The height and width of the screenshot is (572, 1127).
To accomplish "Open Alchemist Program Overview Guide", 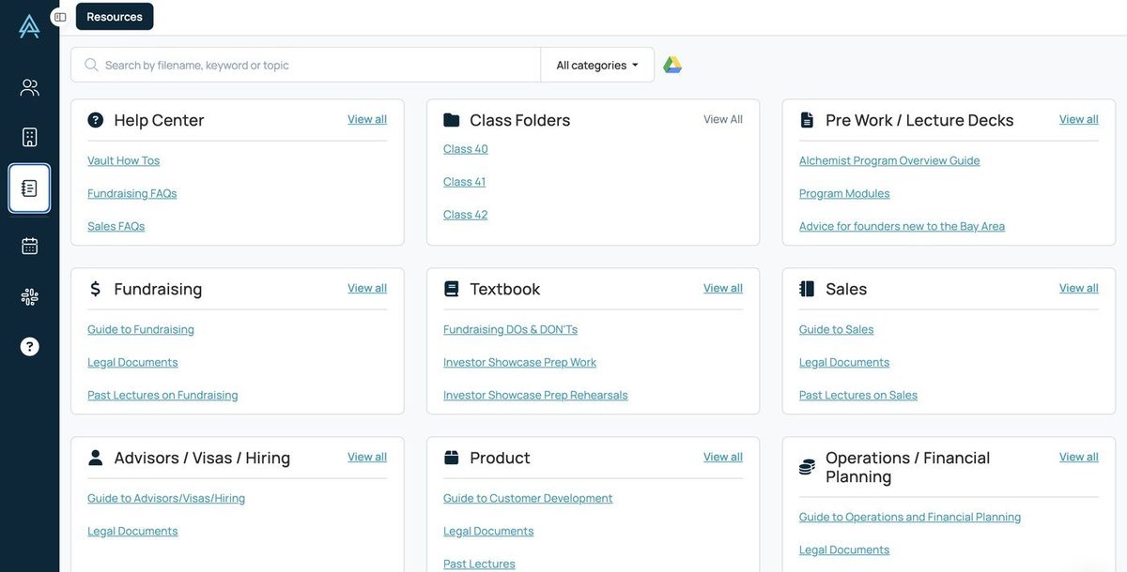I will pos(889,160).
